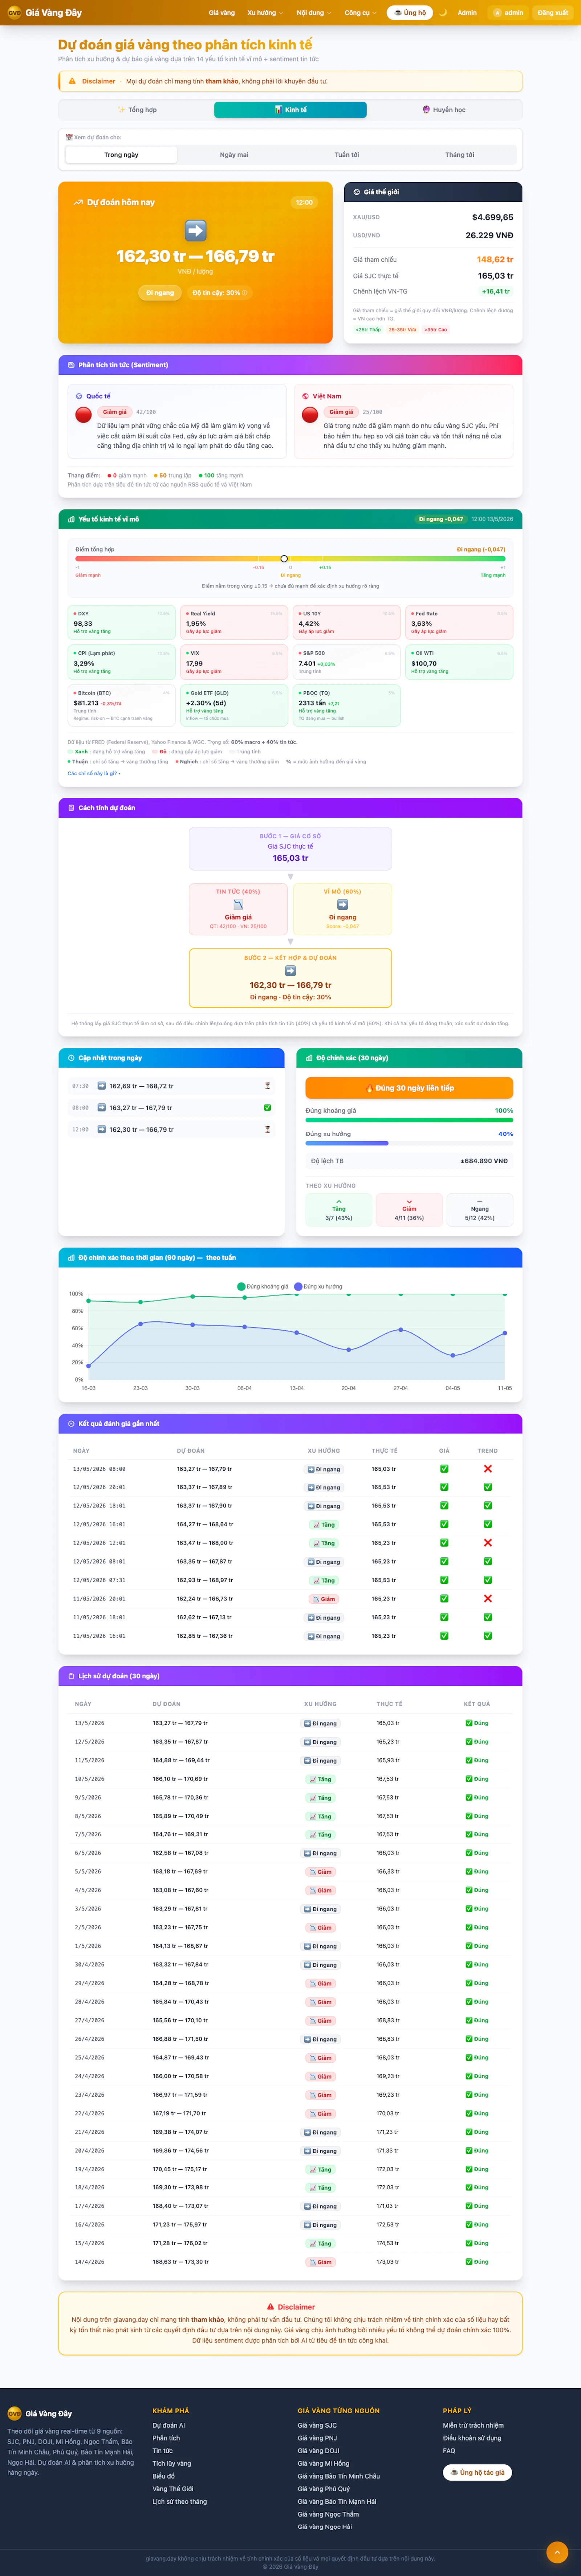Switch to the Tổng hợp tab
The width and height of the screenshot is (581, 2576).
click(136, 110)
